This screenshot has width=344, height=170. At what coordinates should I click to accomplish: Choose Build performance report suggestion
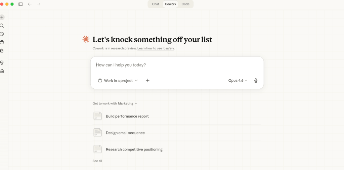point(177,116)
